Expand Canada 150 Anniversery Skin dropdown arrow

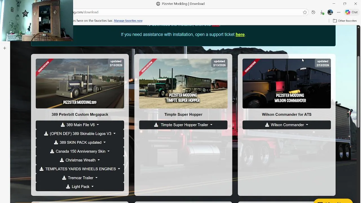[109, 151]
